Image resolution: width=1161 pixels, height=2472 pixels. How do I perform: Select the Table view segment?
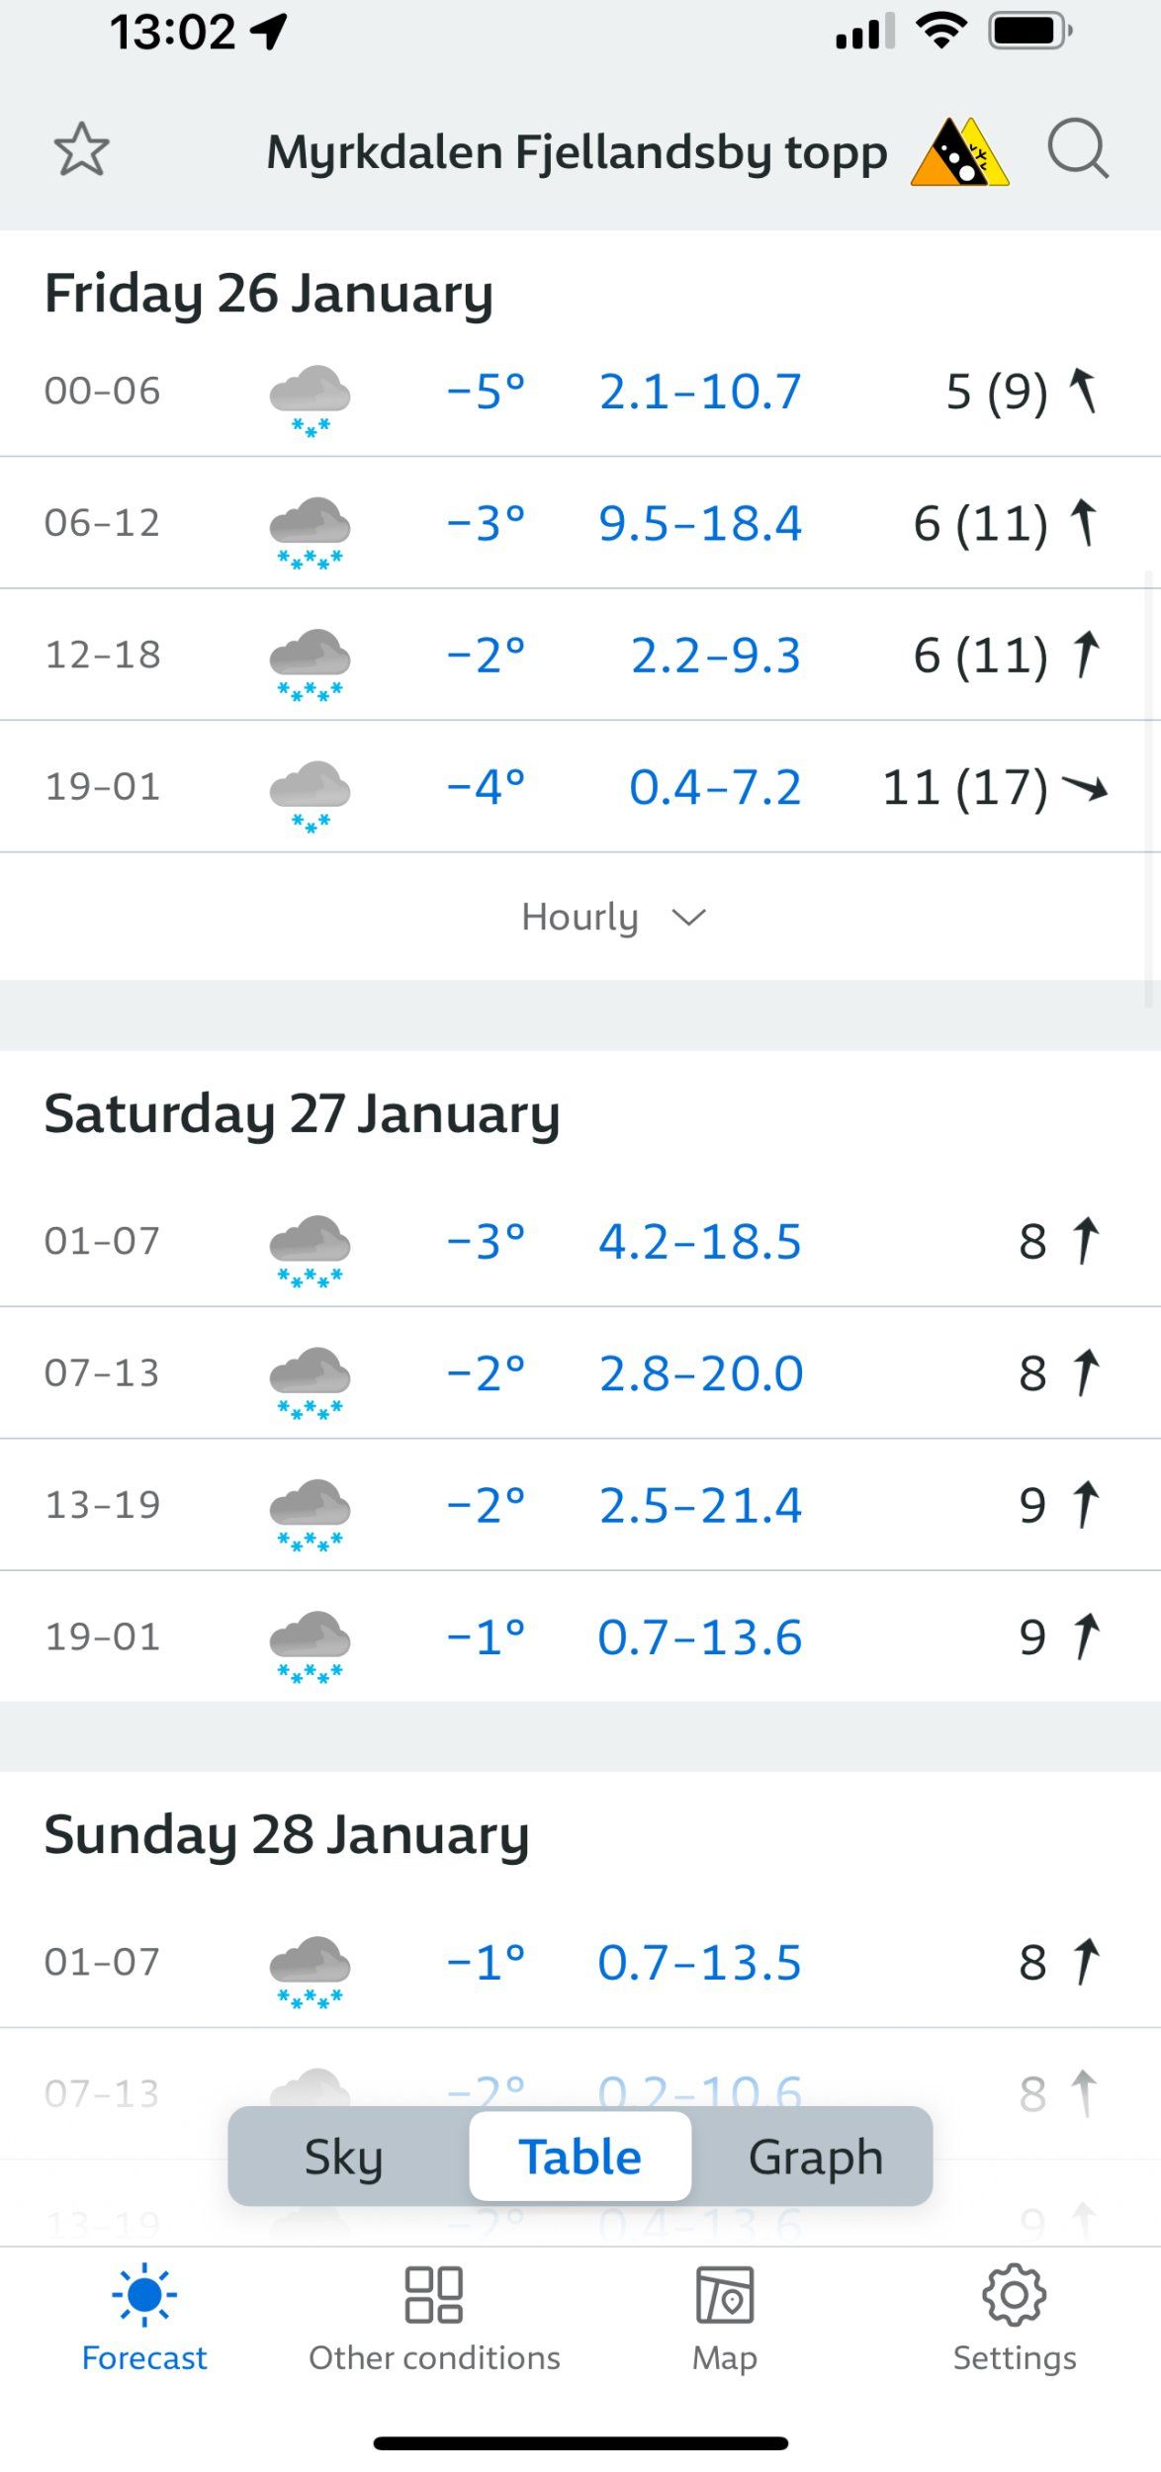point(580,2157)
